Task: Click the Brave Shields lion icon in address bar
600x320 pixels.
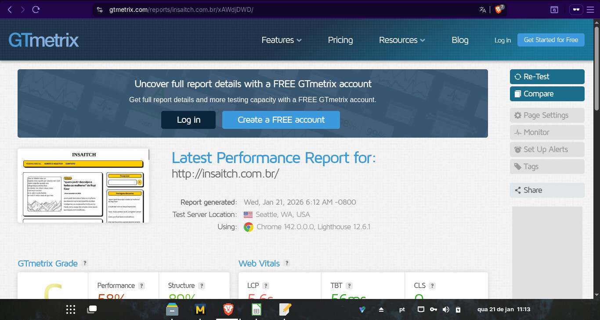Action: pyautogui.click(x=499, y=10)
